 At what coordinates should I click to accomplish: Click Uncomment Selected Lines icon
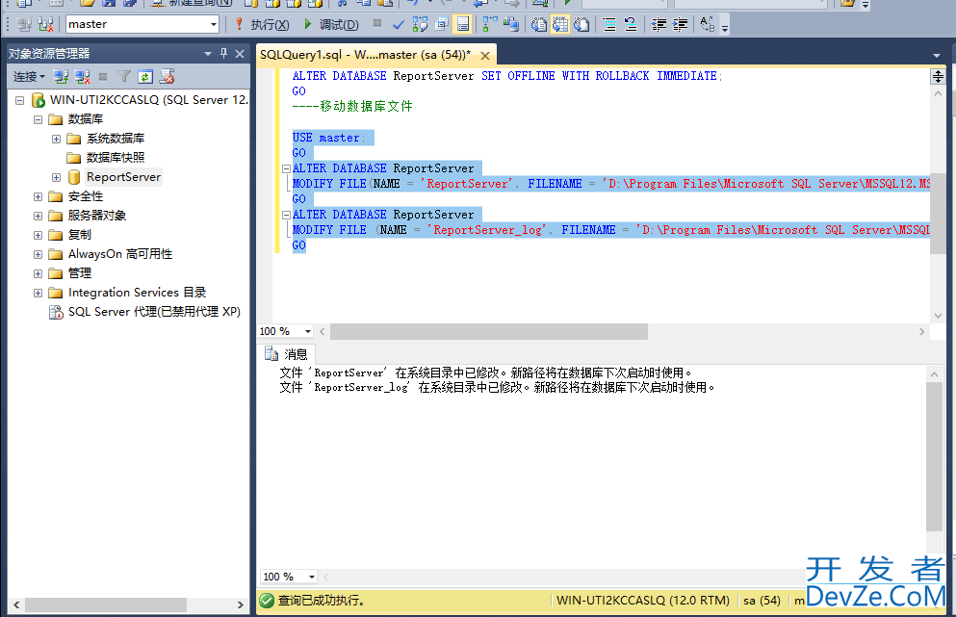[631, 24]
